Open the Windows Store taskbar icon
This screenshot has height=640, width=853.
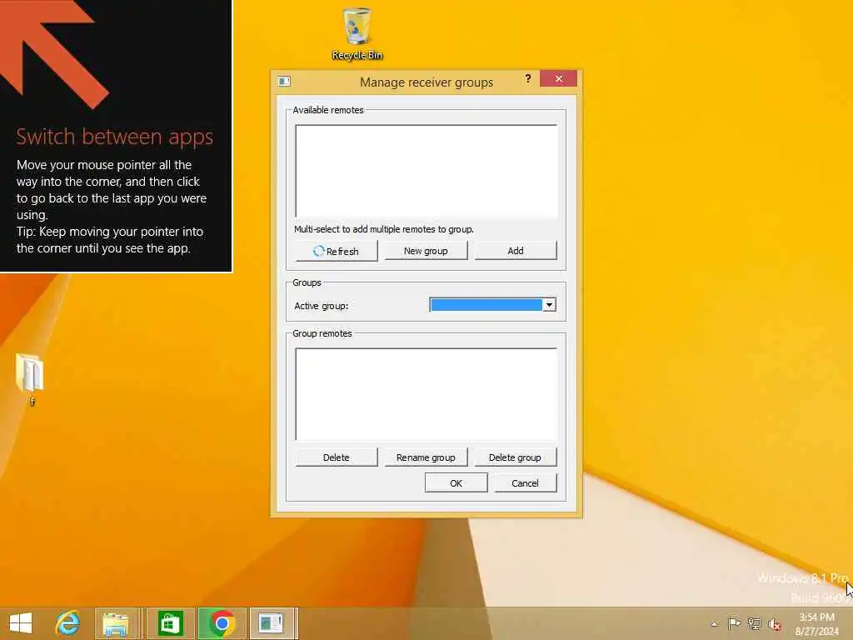coord(170,623)
